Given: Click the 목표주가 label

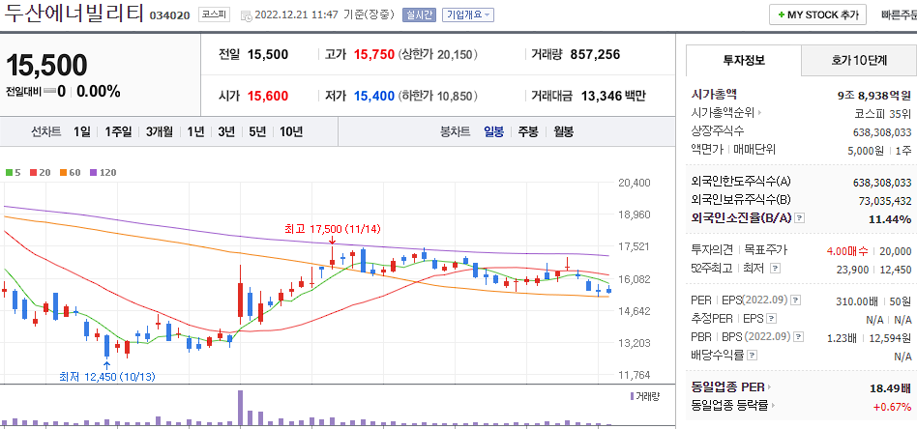Looking at the screenshot, I should coord(763,251).
